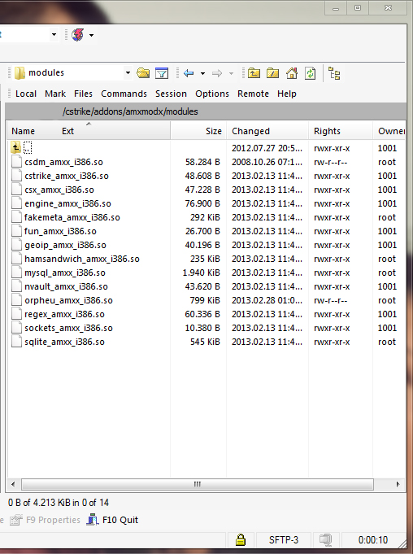Click file icon of orpheu_amxx_i386.so
The width and height of the screenshot is (413, 554).
point(16,300)
